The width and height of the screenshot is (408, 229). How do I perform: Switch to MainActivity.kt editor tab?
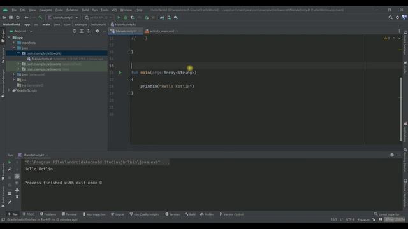(126, 31)
